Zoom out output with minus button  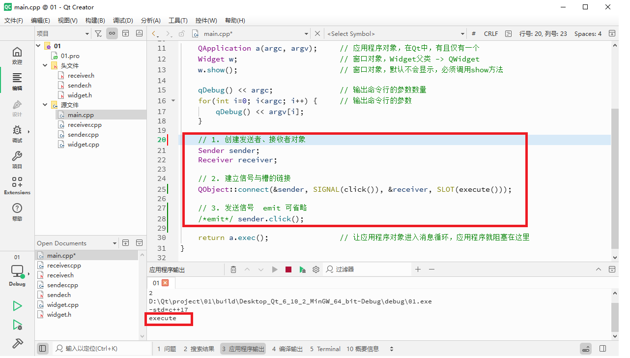(432, 269)
